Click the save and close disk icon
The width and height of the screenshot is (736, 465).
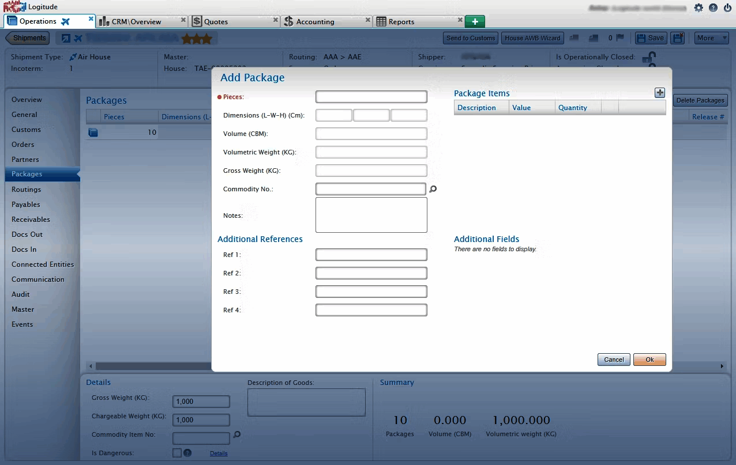(678, 38)
